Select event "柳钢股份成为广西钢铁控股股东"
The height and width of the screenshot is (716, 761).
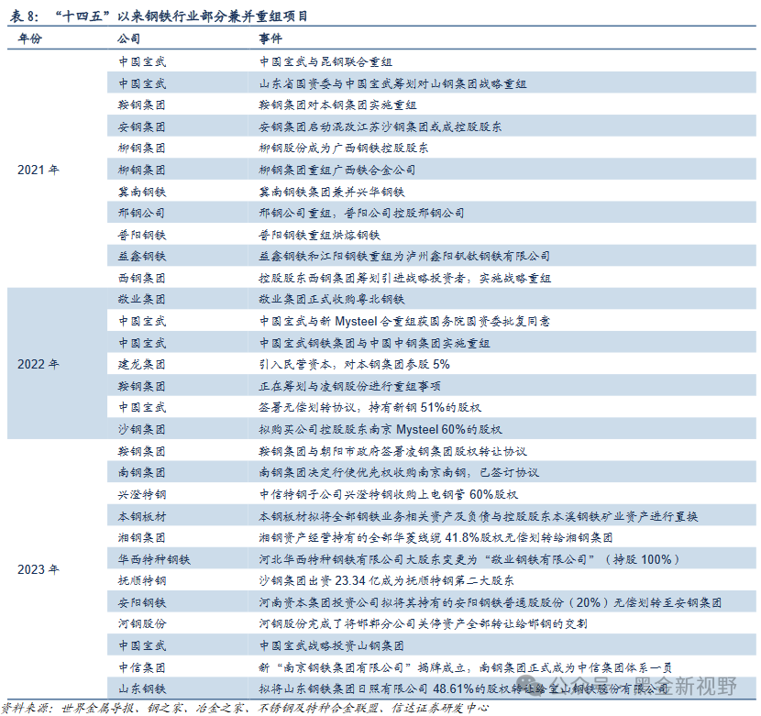coord(344,148)
